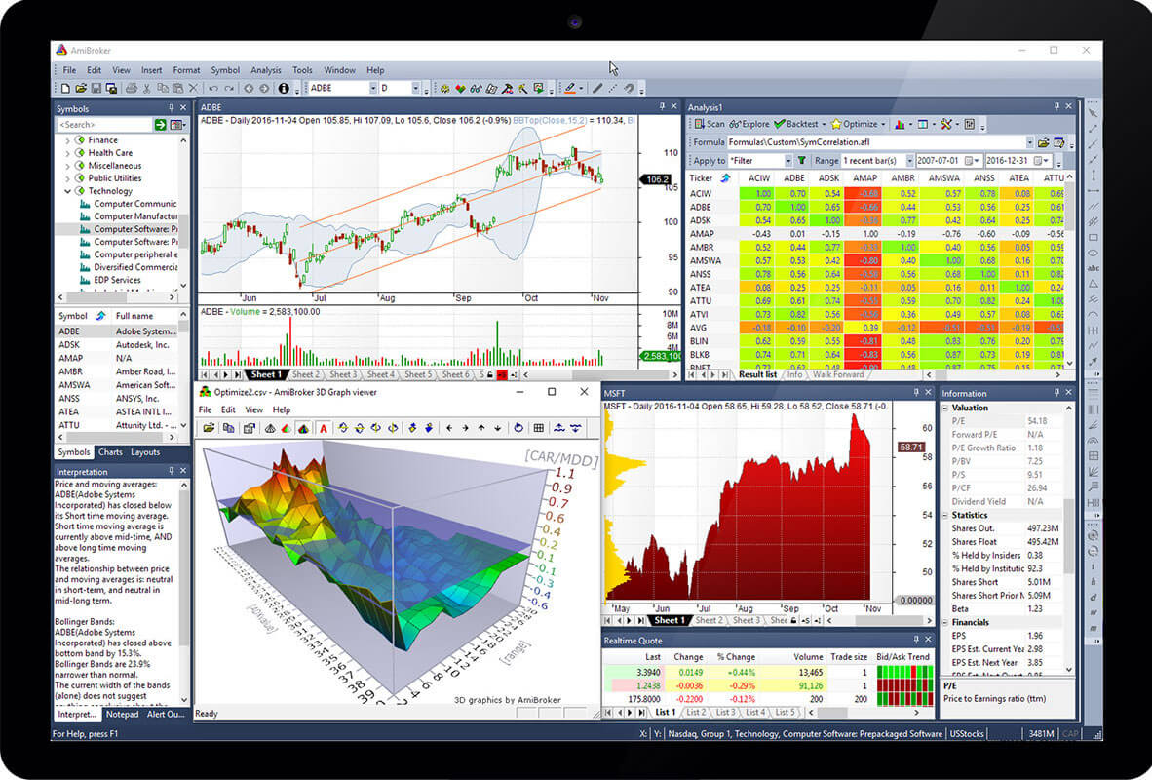Open symbol Information via the info icon
The width and height of the screenshot is (1152, 780).
click(x=284, y=88)
